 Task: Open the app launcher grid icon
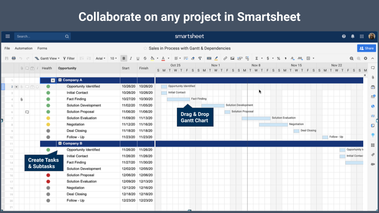click(362, 36)
